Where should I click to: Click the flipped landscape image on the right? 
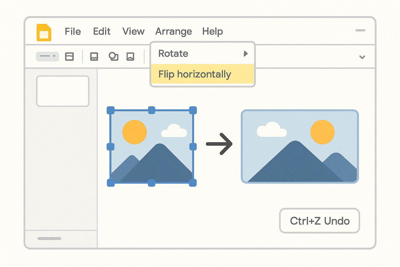point(300,147)
